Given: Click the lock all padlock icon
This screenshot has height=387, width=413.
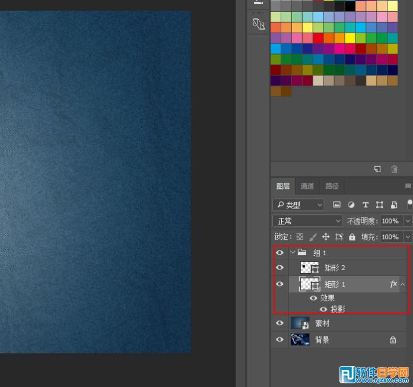Looking at the screenshot, I should click(x=352, y=237).
